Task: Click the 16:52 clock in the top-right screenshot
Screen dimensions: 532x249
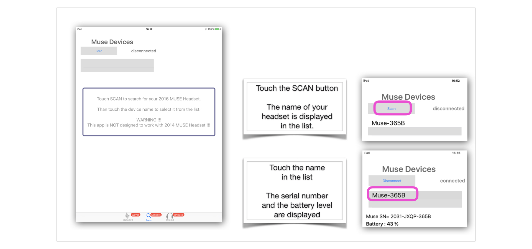Action: pos(456,81)
